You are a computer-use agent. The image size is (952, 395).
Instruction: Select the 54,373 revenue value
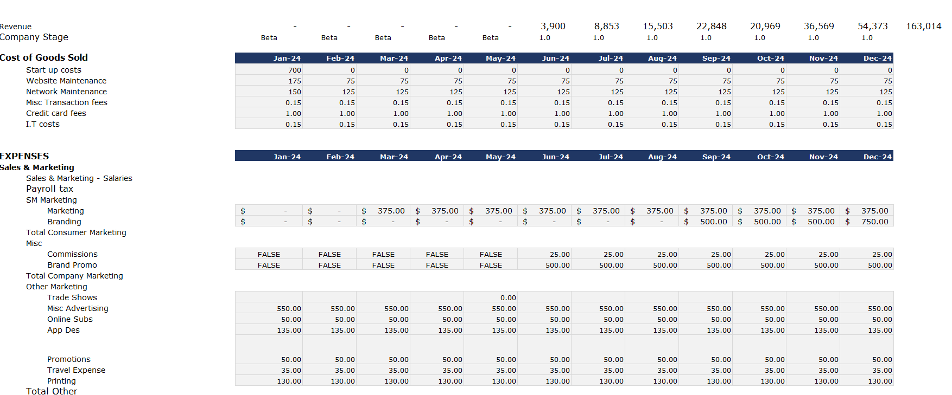point(872,26)
